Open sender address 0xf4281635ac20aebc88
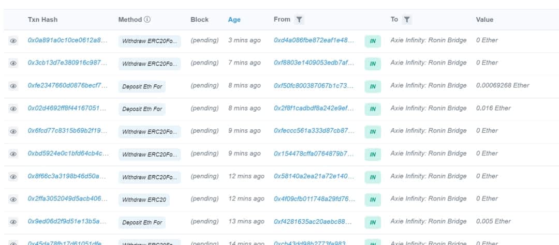559x245 pixels. pyautogui.click(x=314, y=221)
